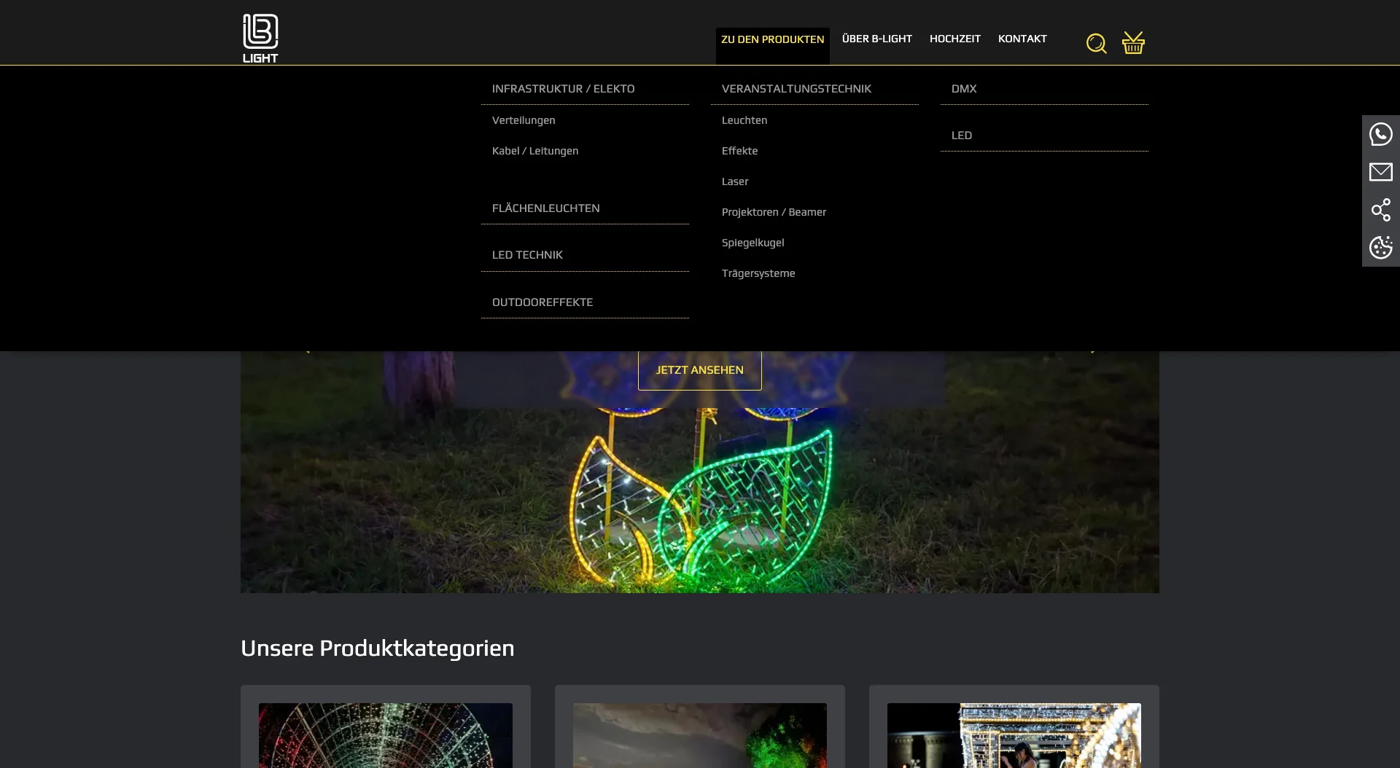Click the WhatsApp phone sidebar icon
Viewport: 1400px width, 768px height.
point(1380,134)
